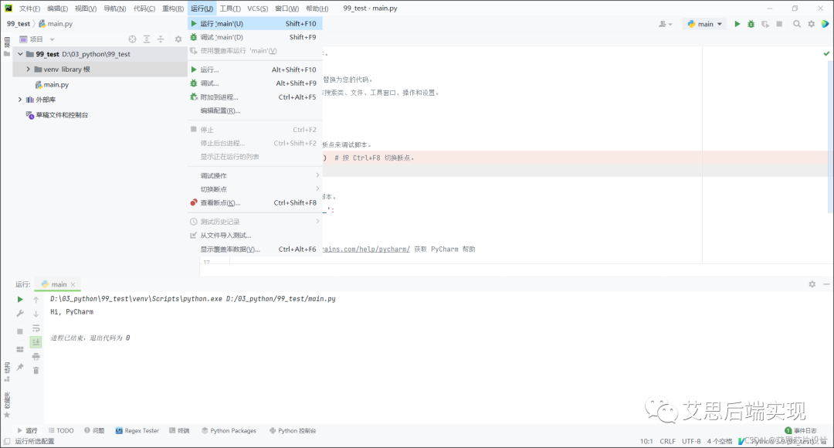Toggle scroll to end in Run console
The width and height of the screenshot is (834, 448).
point(36,342)
